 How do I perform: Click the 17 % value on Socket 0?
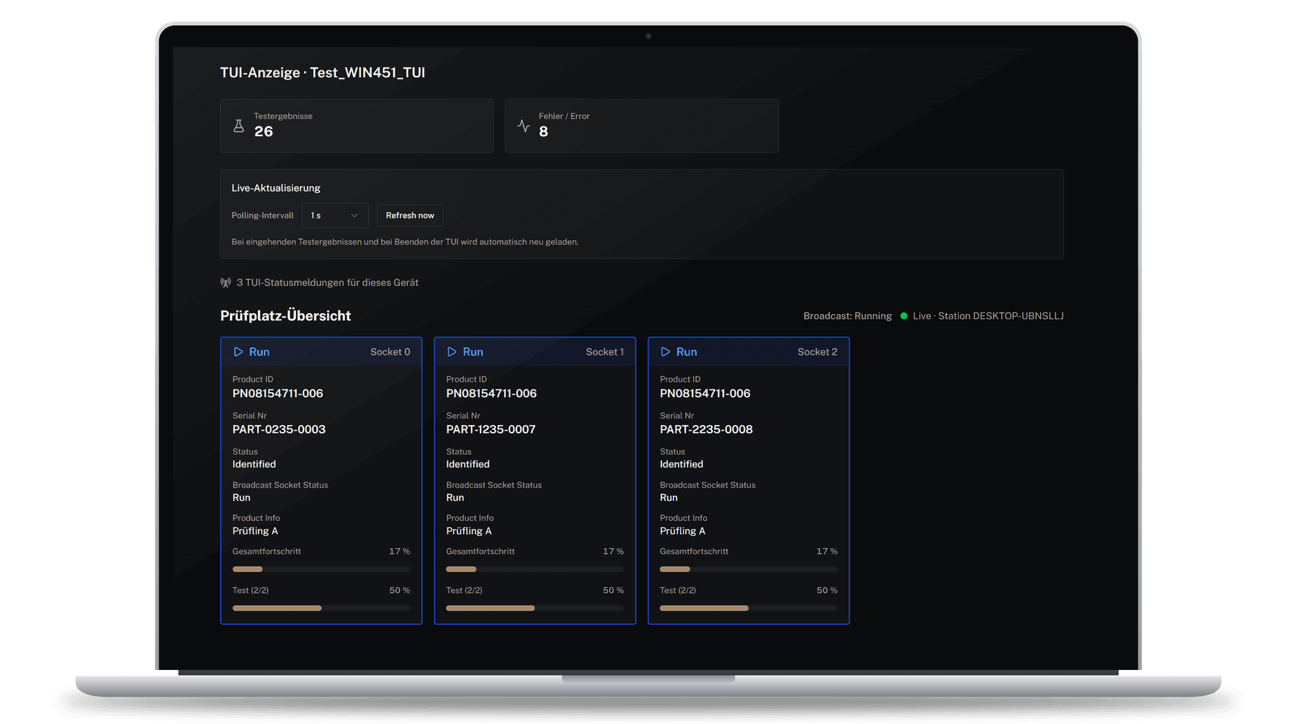pos(400,551)
